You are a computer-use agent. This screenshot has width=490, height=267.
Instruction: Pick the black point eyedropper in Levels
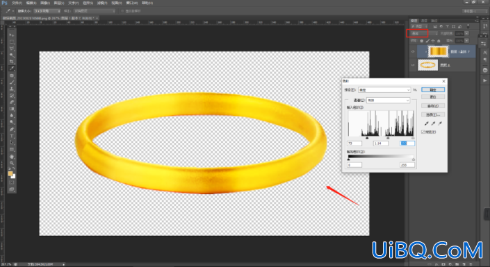tap(426, 123)
